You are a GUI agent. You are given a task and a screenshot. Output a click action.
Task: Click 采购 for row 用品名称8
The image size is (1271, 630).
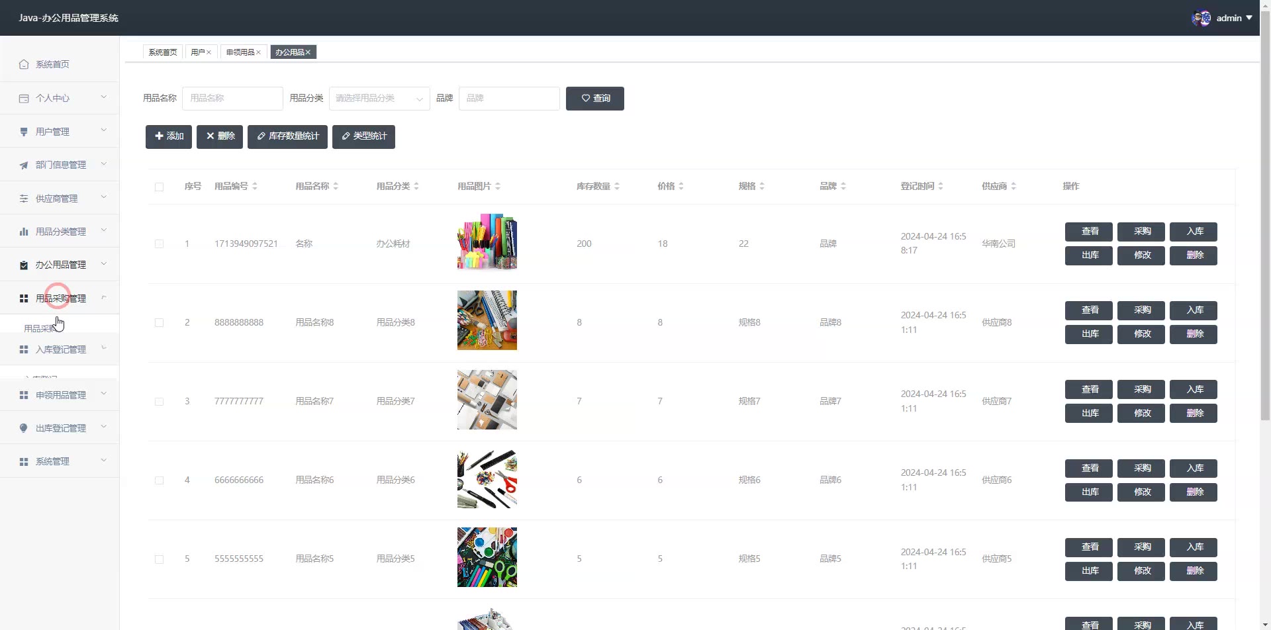1141,310
